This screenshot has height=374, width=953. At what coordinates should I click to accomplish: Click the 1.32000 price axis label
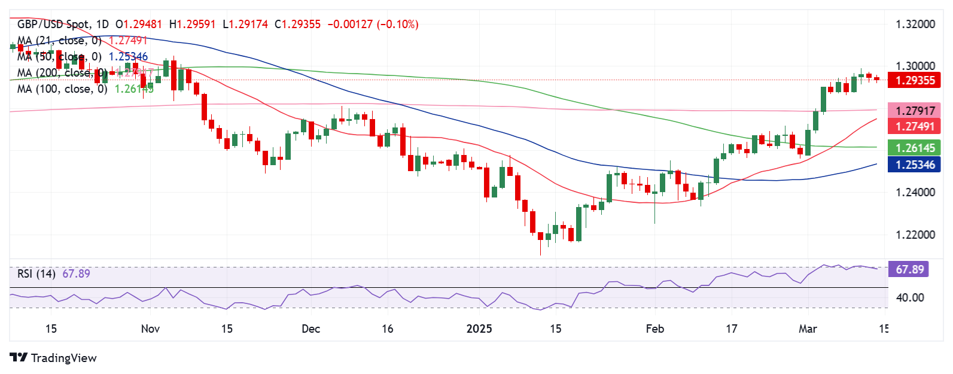[915, 25]
